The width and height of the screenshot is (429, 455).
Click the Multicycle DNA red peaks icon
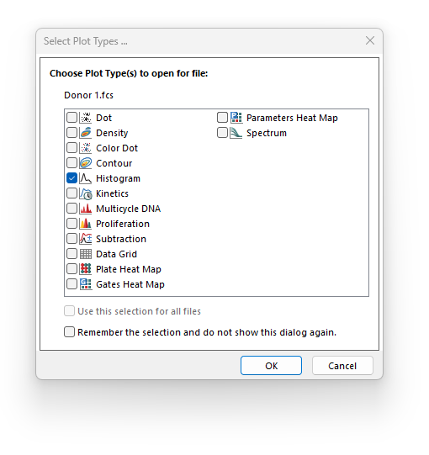86,209
